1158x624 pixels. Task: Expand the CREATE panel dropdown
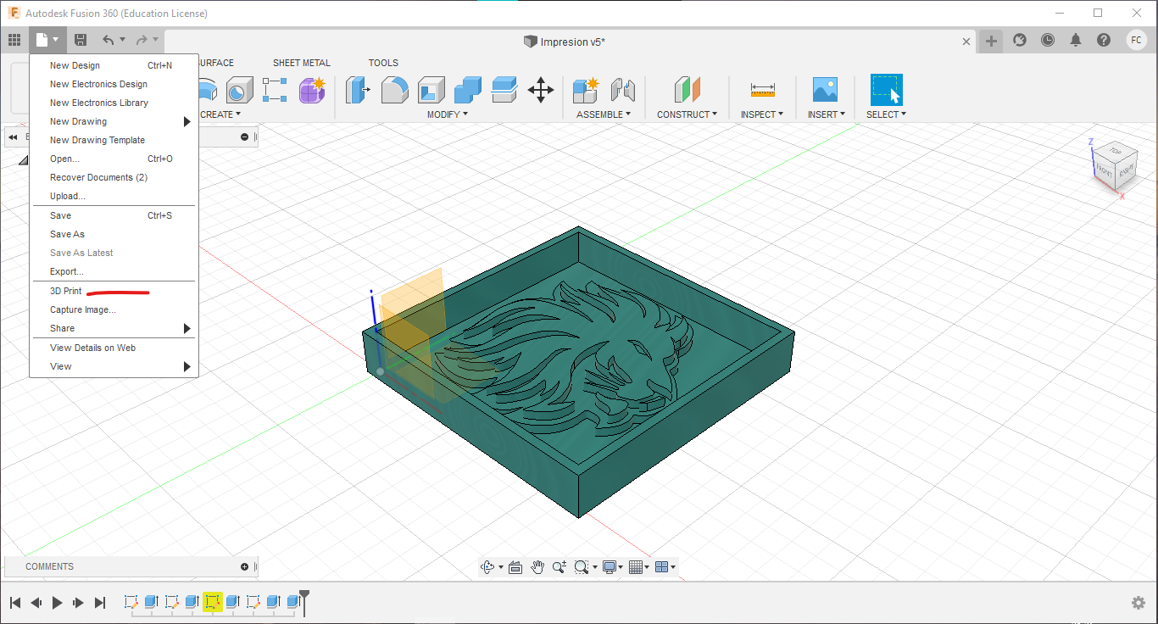point(220,114)
